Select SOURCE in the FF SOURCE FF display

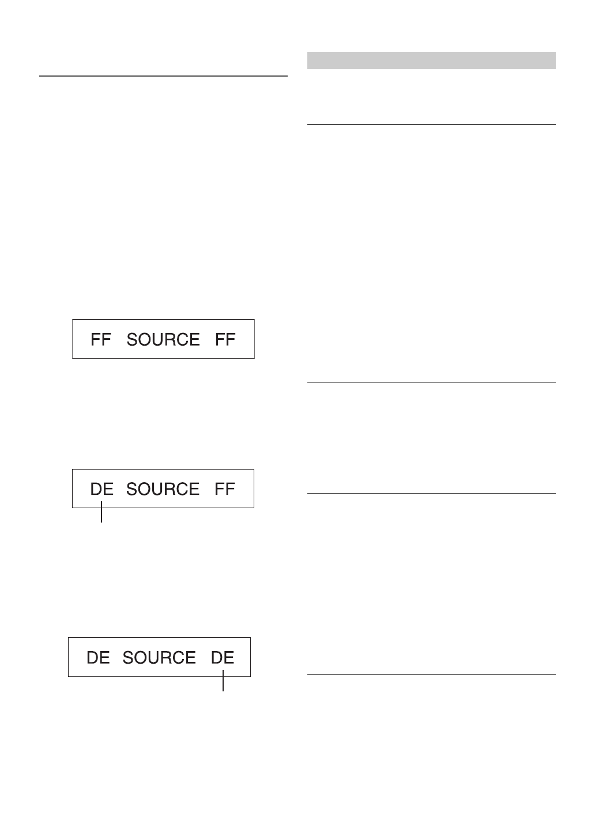coord(163,339)
